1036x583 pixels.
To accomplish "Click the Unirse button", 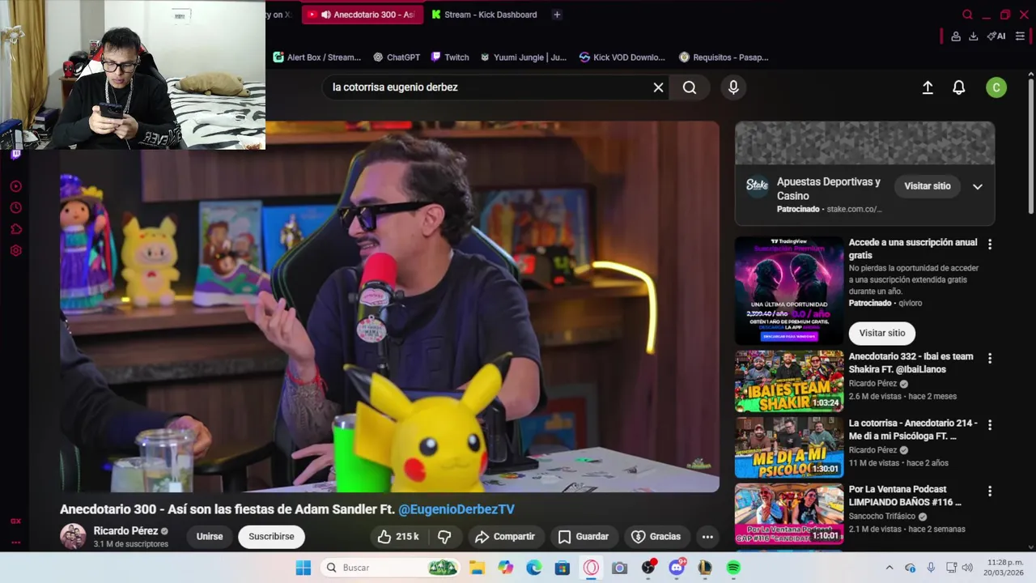I will coord(210,536).
